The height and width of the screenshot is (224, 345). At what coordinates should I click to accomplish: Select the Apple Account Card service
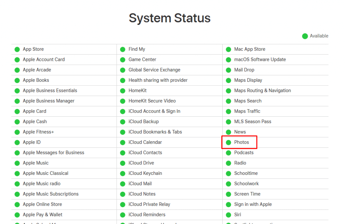click(x=44, y=60)
